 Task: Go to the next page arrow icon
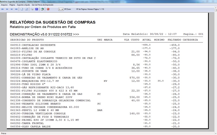click(x=12, y=9)
